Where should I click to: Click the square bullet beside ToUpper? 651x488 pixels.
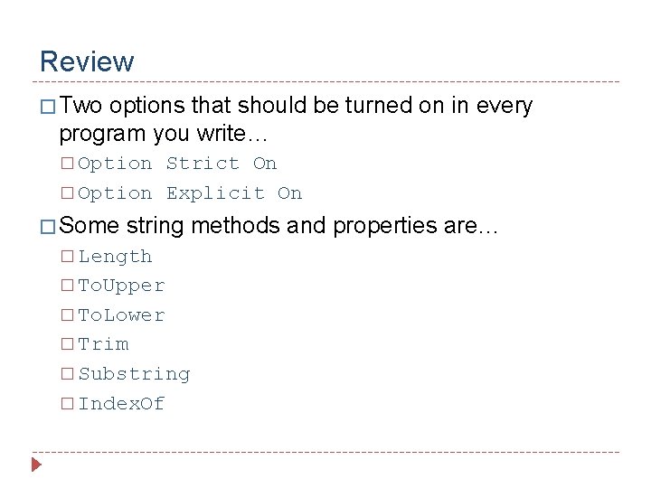tap(67, 285)
